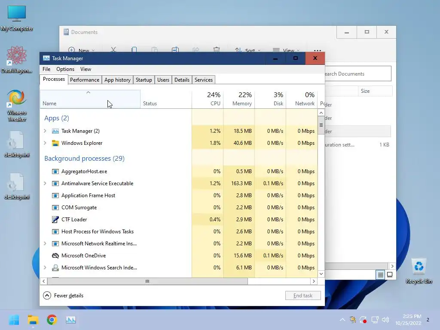Switch to the Users tab
440x330 pixels.
point(163,79)
